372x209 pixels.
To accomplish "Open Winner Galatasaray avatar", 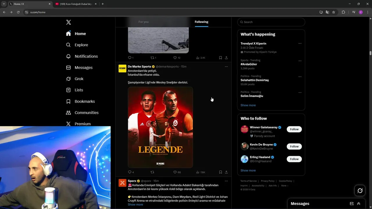I will 244,129.
